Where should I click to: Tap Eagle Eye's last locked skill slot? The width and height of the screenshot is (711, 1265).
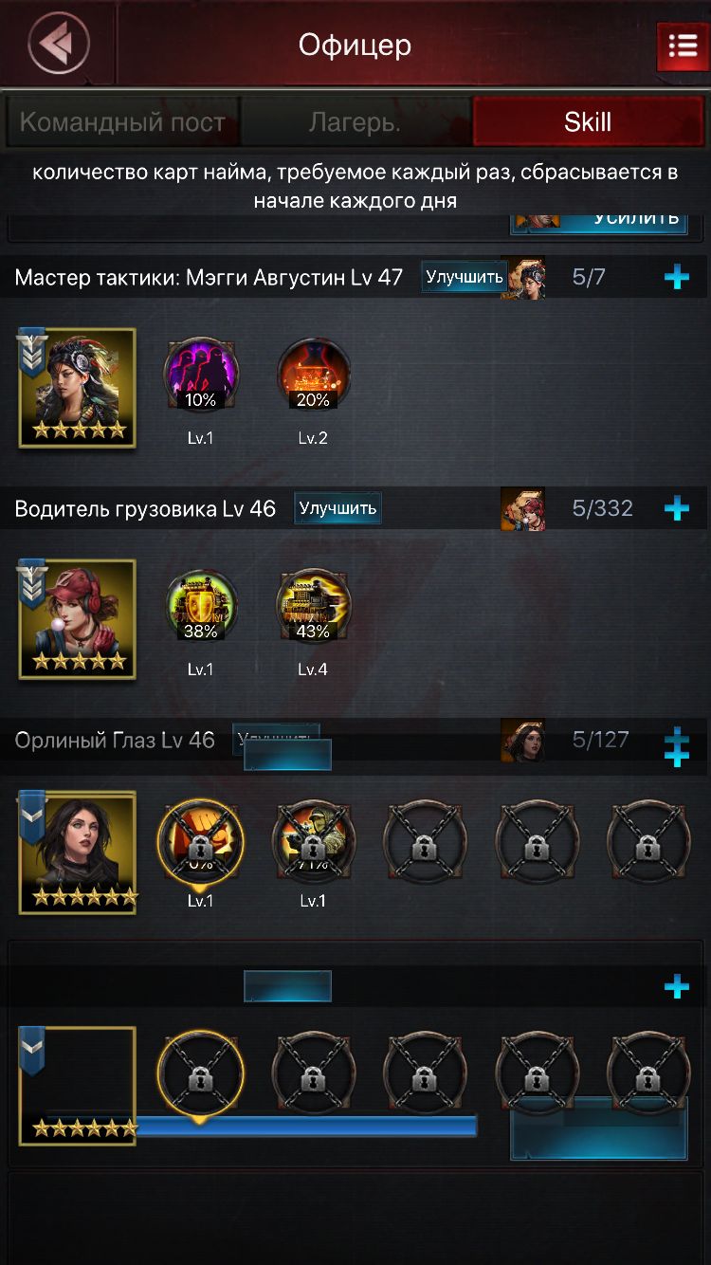tap(649, 842)
